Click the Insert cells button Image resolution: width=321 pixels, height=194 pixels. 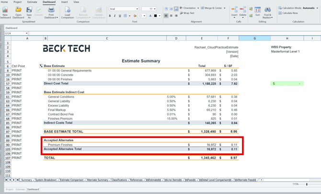[x=234, y=11]
